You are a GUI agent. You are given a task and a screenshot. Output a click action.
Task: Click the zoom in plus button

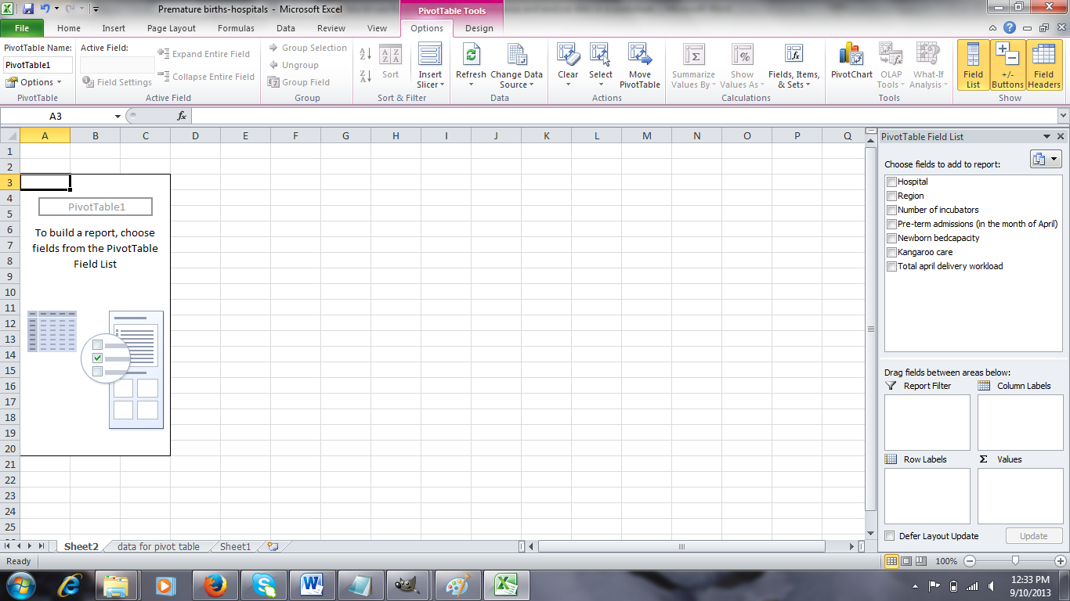pyautogui.click(x=1061, y=561)
